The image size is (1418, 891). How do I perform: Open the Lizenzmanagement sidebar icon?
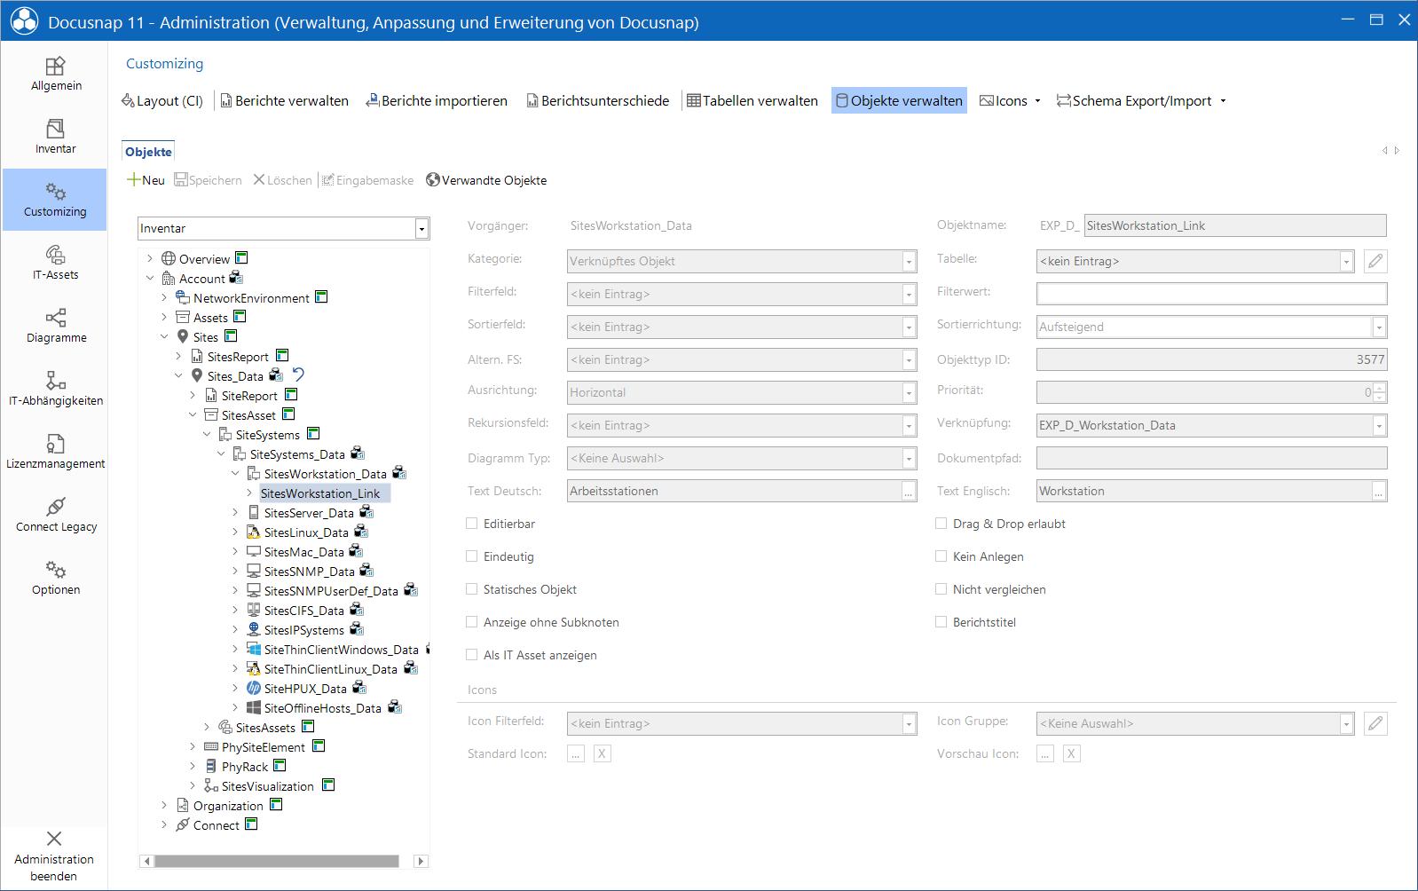(55, 445)
